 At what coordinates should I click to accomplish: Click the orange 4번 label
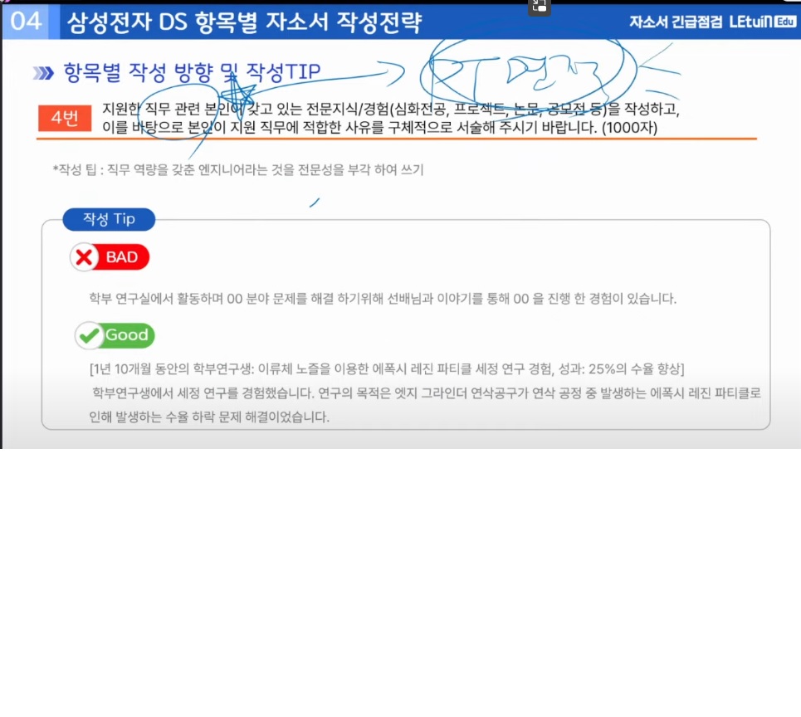tap(65, 119)
